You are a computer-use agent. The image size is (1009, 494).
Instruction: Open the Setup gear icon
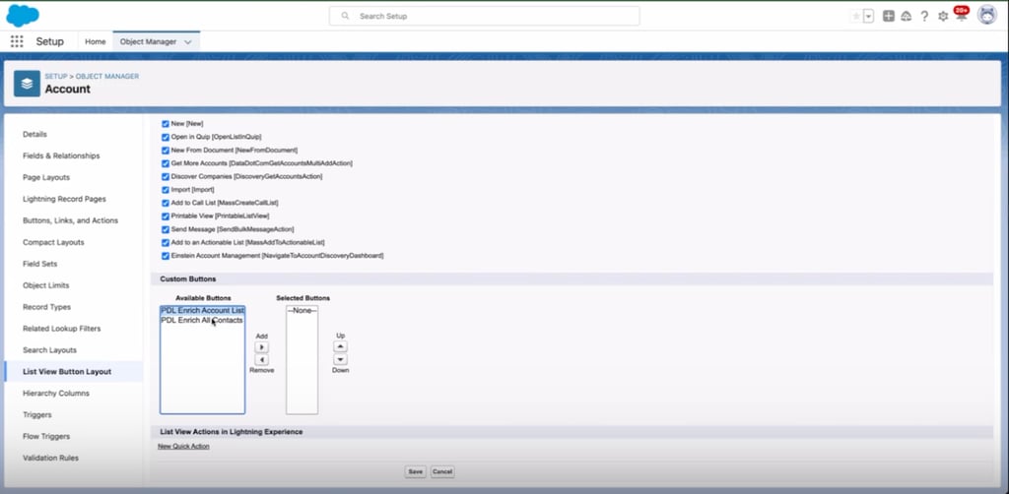pyautogui.click(x=943, y=17)
